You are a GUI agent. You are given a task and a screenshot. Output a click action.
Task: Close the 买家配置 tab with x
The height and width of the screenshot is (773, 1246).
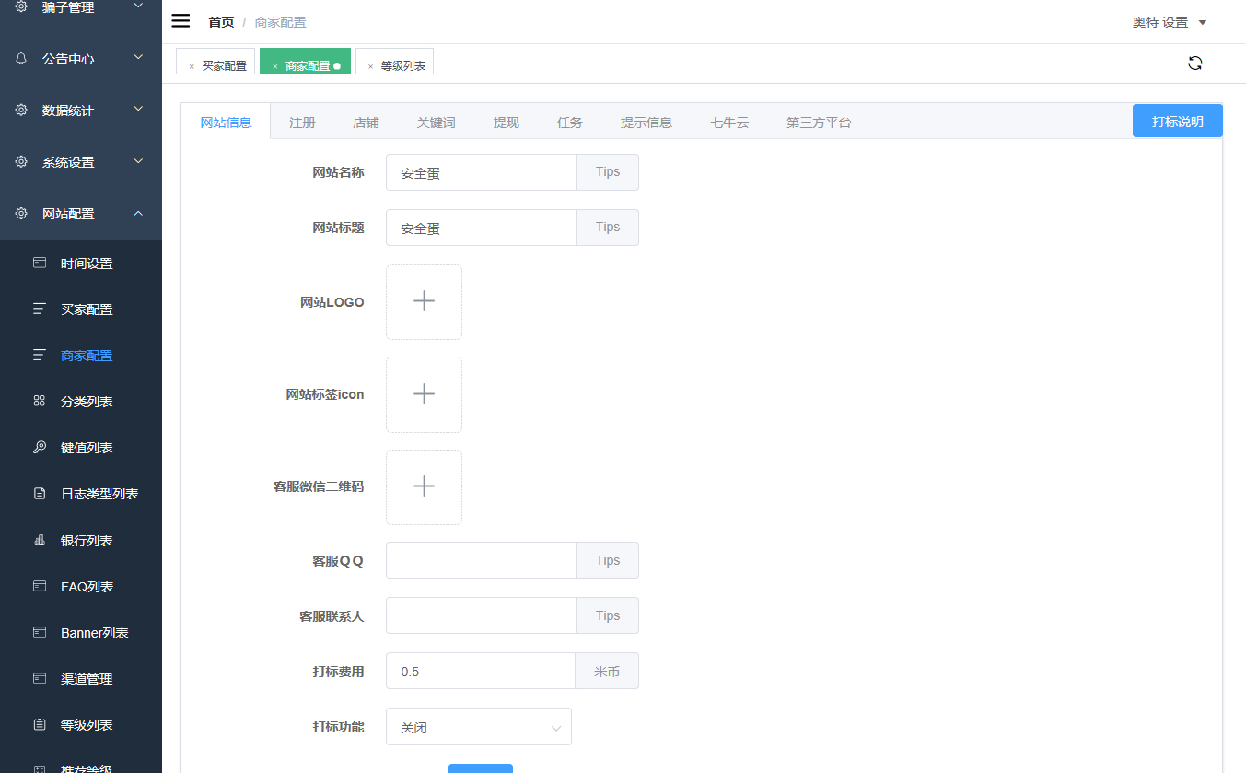click(x=192, y=66)
